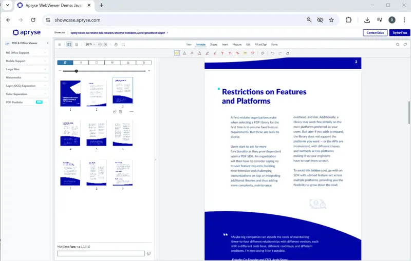The width and height of the screenshot is (411, 261).
Task: Click the Contact Sales button
Action: (375, 33)
